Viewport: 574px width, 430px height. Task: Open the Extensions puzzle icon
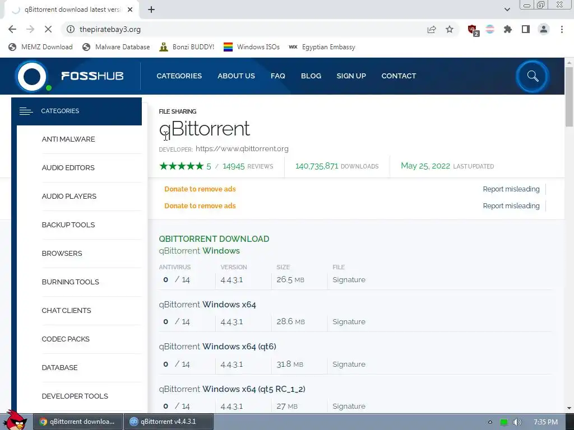click(507, 29)
